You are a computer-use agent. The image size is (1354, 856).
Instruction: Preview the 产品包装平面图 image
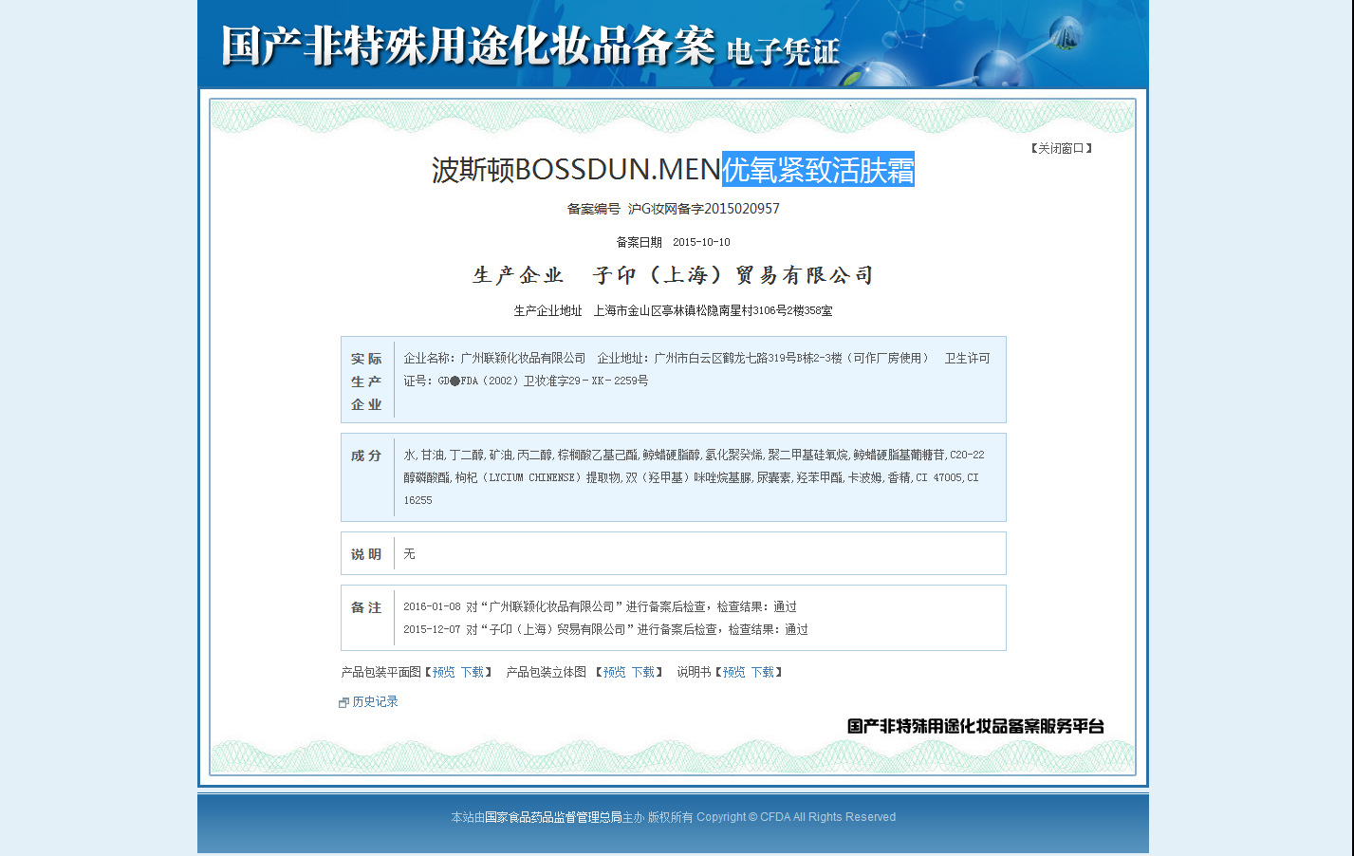pos(444,672)
